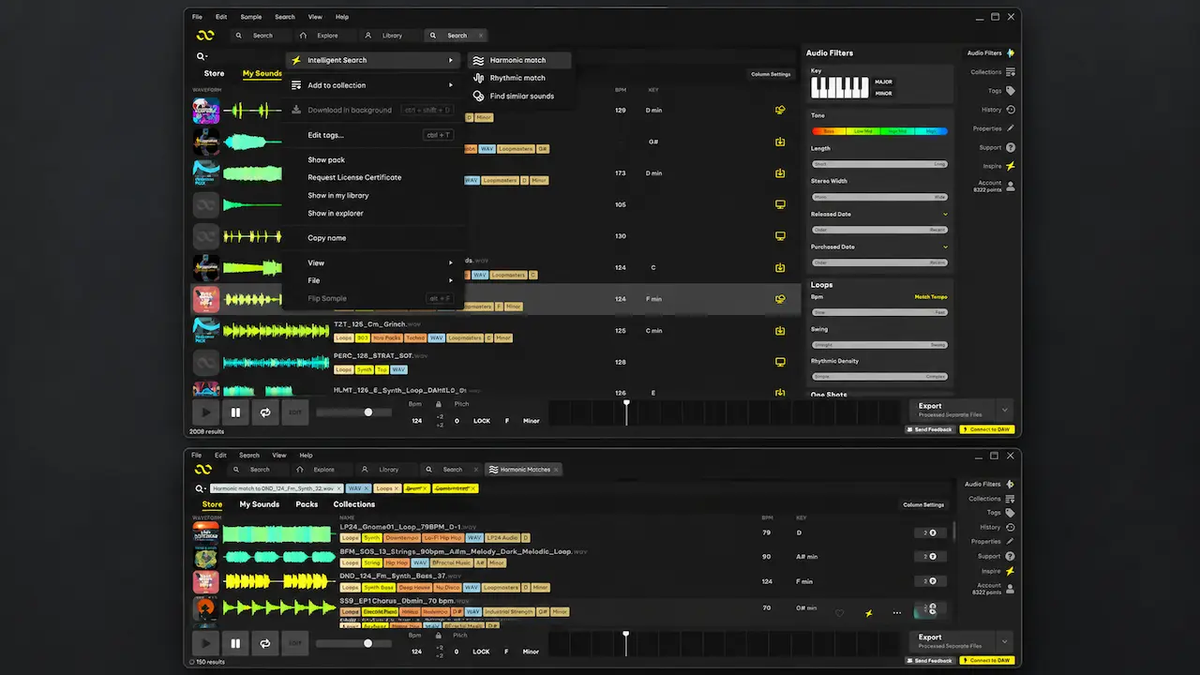Click Match Tempo in the Loops filters

(x=931, y=297)
